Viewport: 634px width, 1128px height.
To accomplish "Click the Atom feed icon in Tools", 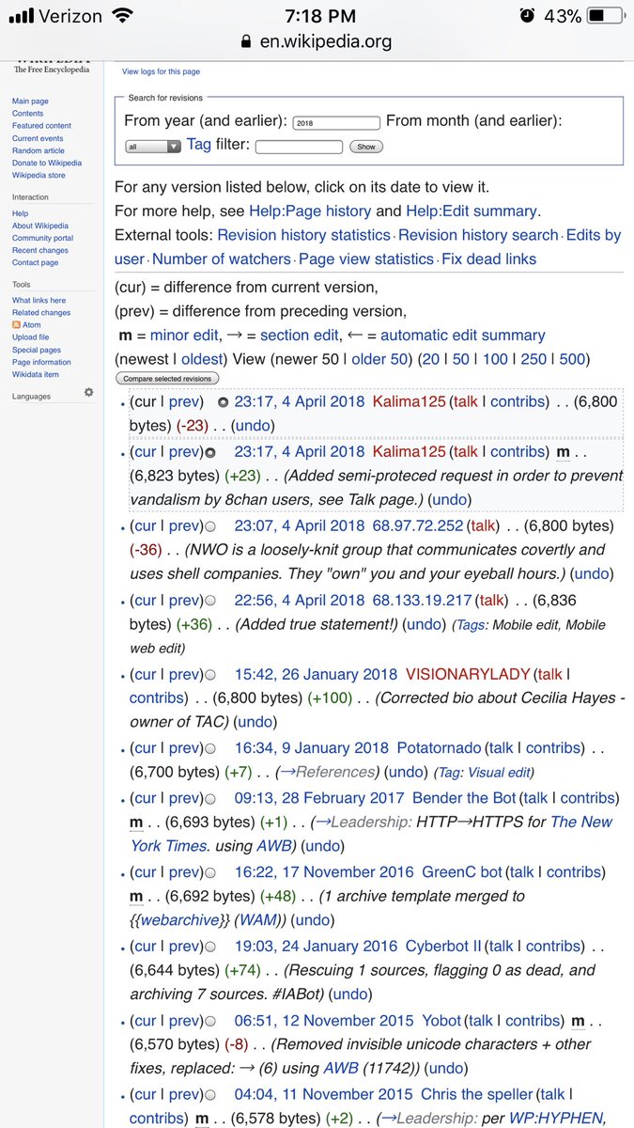I will (x=15, y=325).
